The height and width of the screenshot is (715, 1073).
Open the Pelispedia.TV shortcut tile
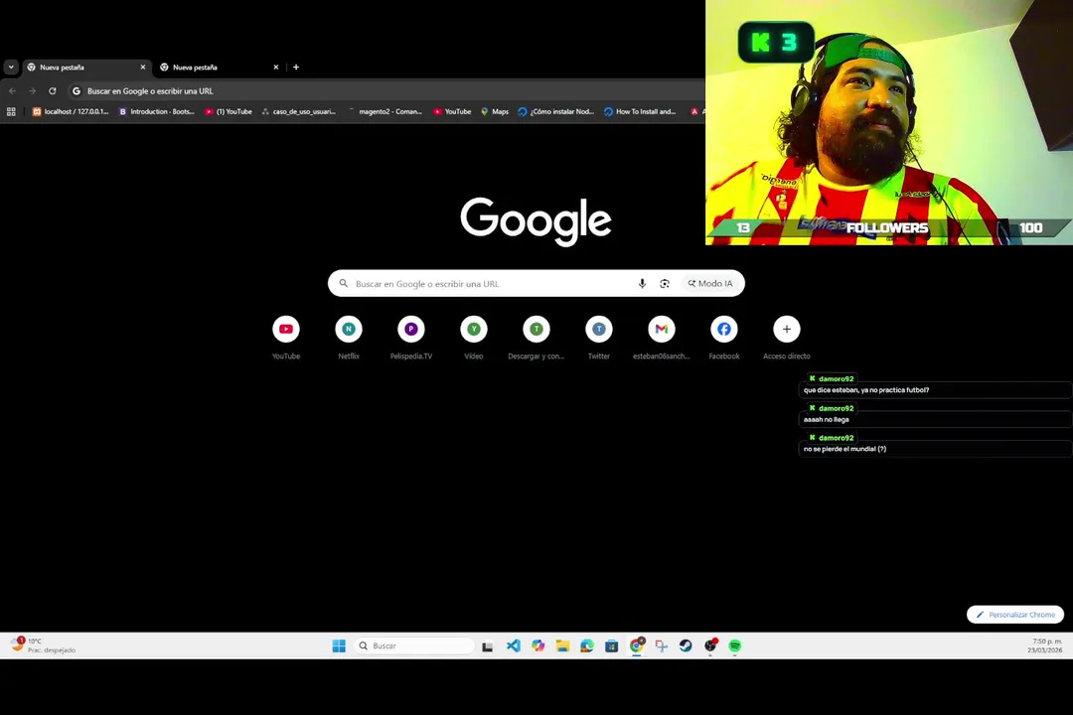point(411,337)
